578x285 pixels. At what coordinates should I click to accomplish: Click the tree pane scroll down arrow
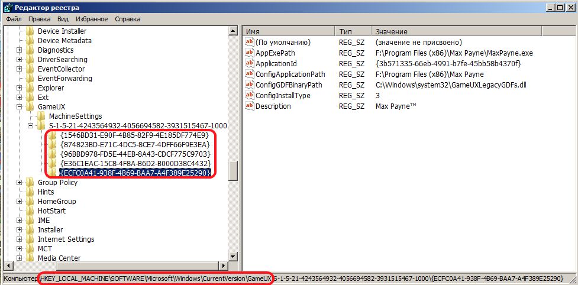pyautogui.click(x=233, y=257)
